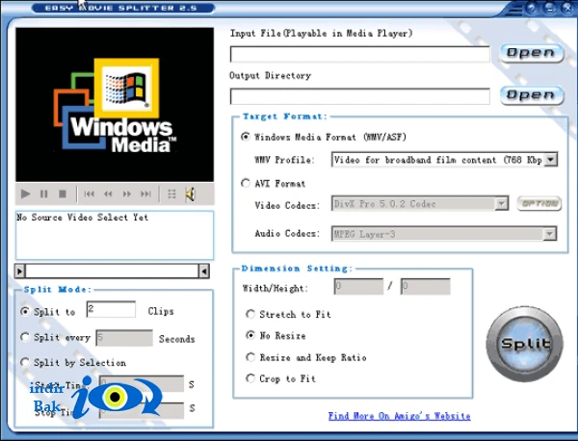Fast forward the preview video
578x441 pixels.
pyautogui.click(x=127, y=194)
